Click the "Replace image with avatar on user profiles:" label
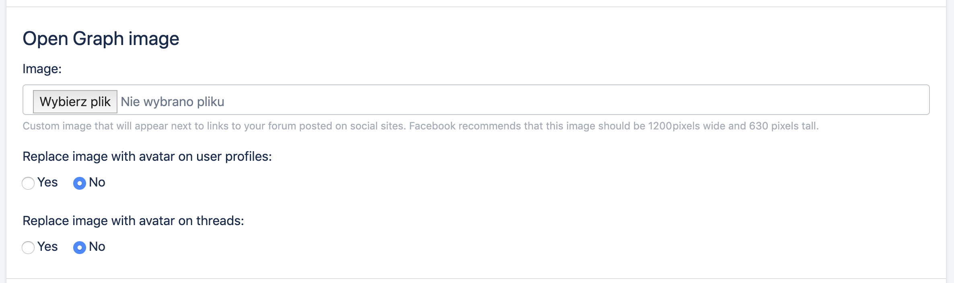 pos(147,156)
